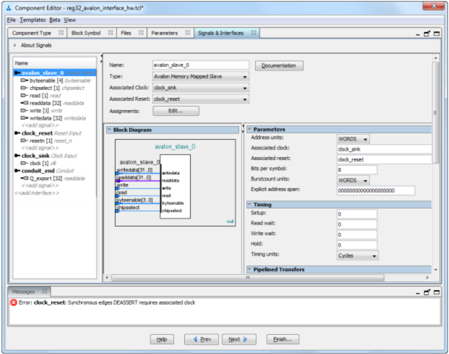Close the Messages tab via its X icon

tap(44, 291)
